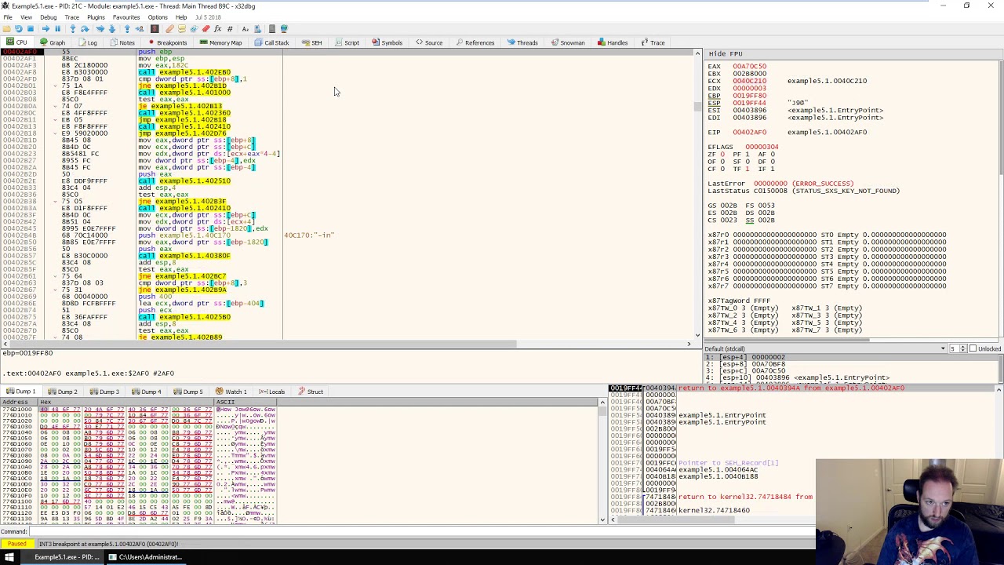Open the Options menu
The image size is (1004, 565).
pyautogui.click(x=158, y=17)
